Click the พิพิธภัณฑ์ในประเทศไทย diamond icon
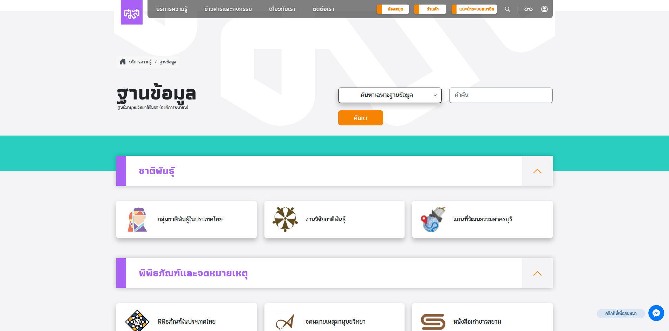Screen dimensions: 669x331 137,320
